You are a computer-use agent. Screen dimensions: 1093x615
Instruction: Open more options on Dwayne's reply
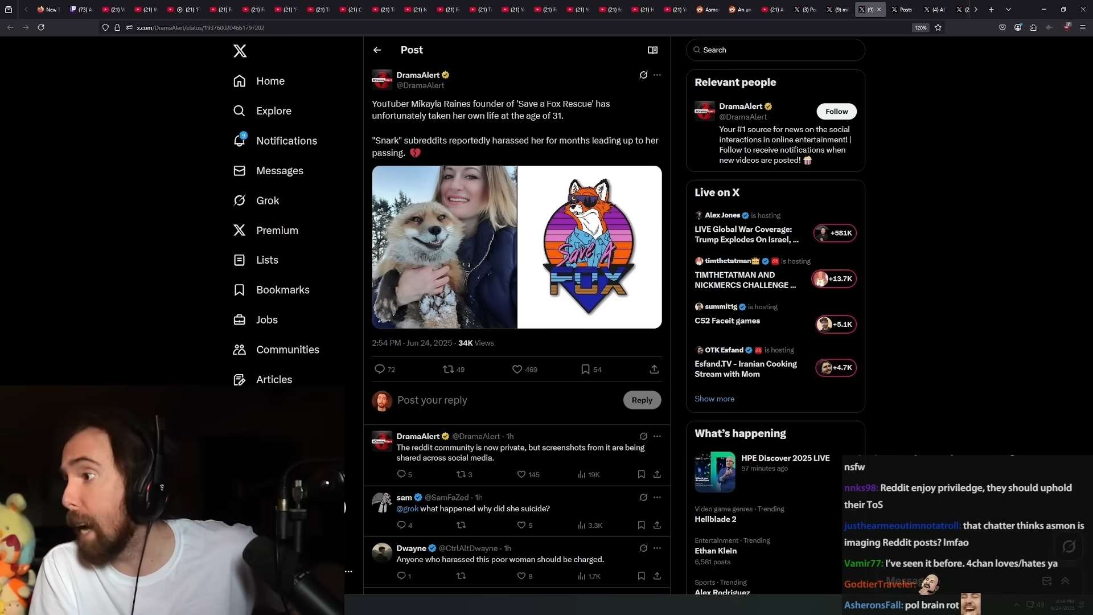[x=657, y=548]
